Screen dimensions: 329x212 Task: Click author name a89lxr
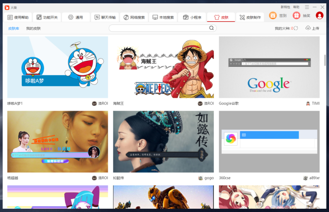coord(314,178)
